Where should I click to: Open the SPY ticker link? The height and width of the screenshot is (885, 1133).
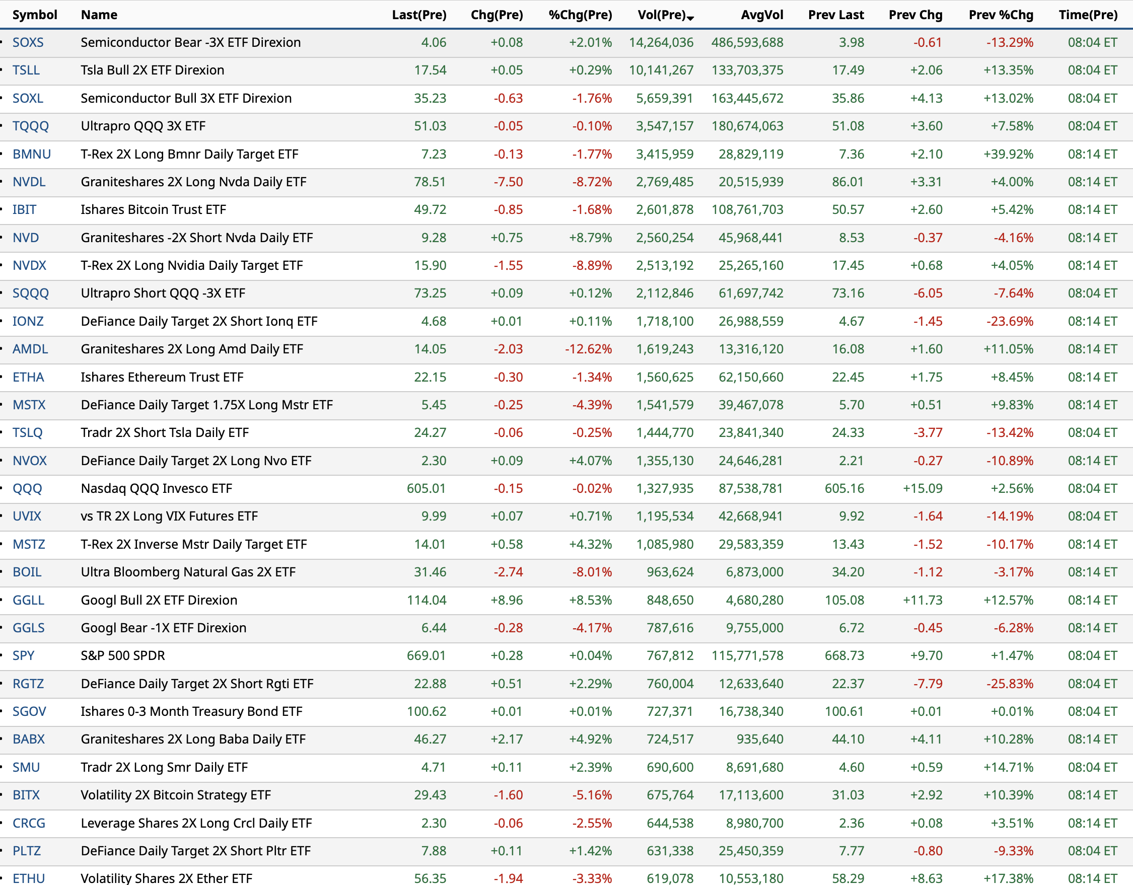[23, 656]
